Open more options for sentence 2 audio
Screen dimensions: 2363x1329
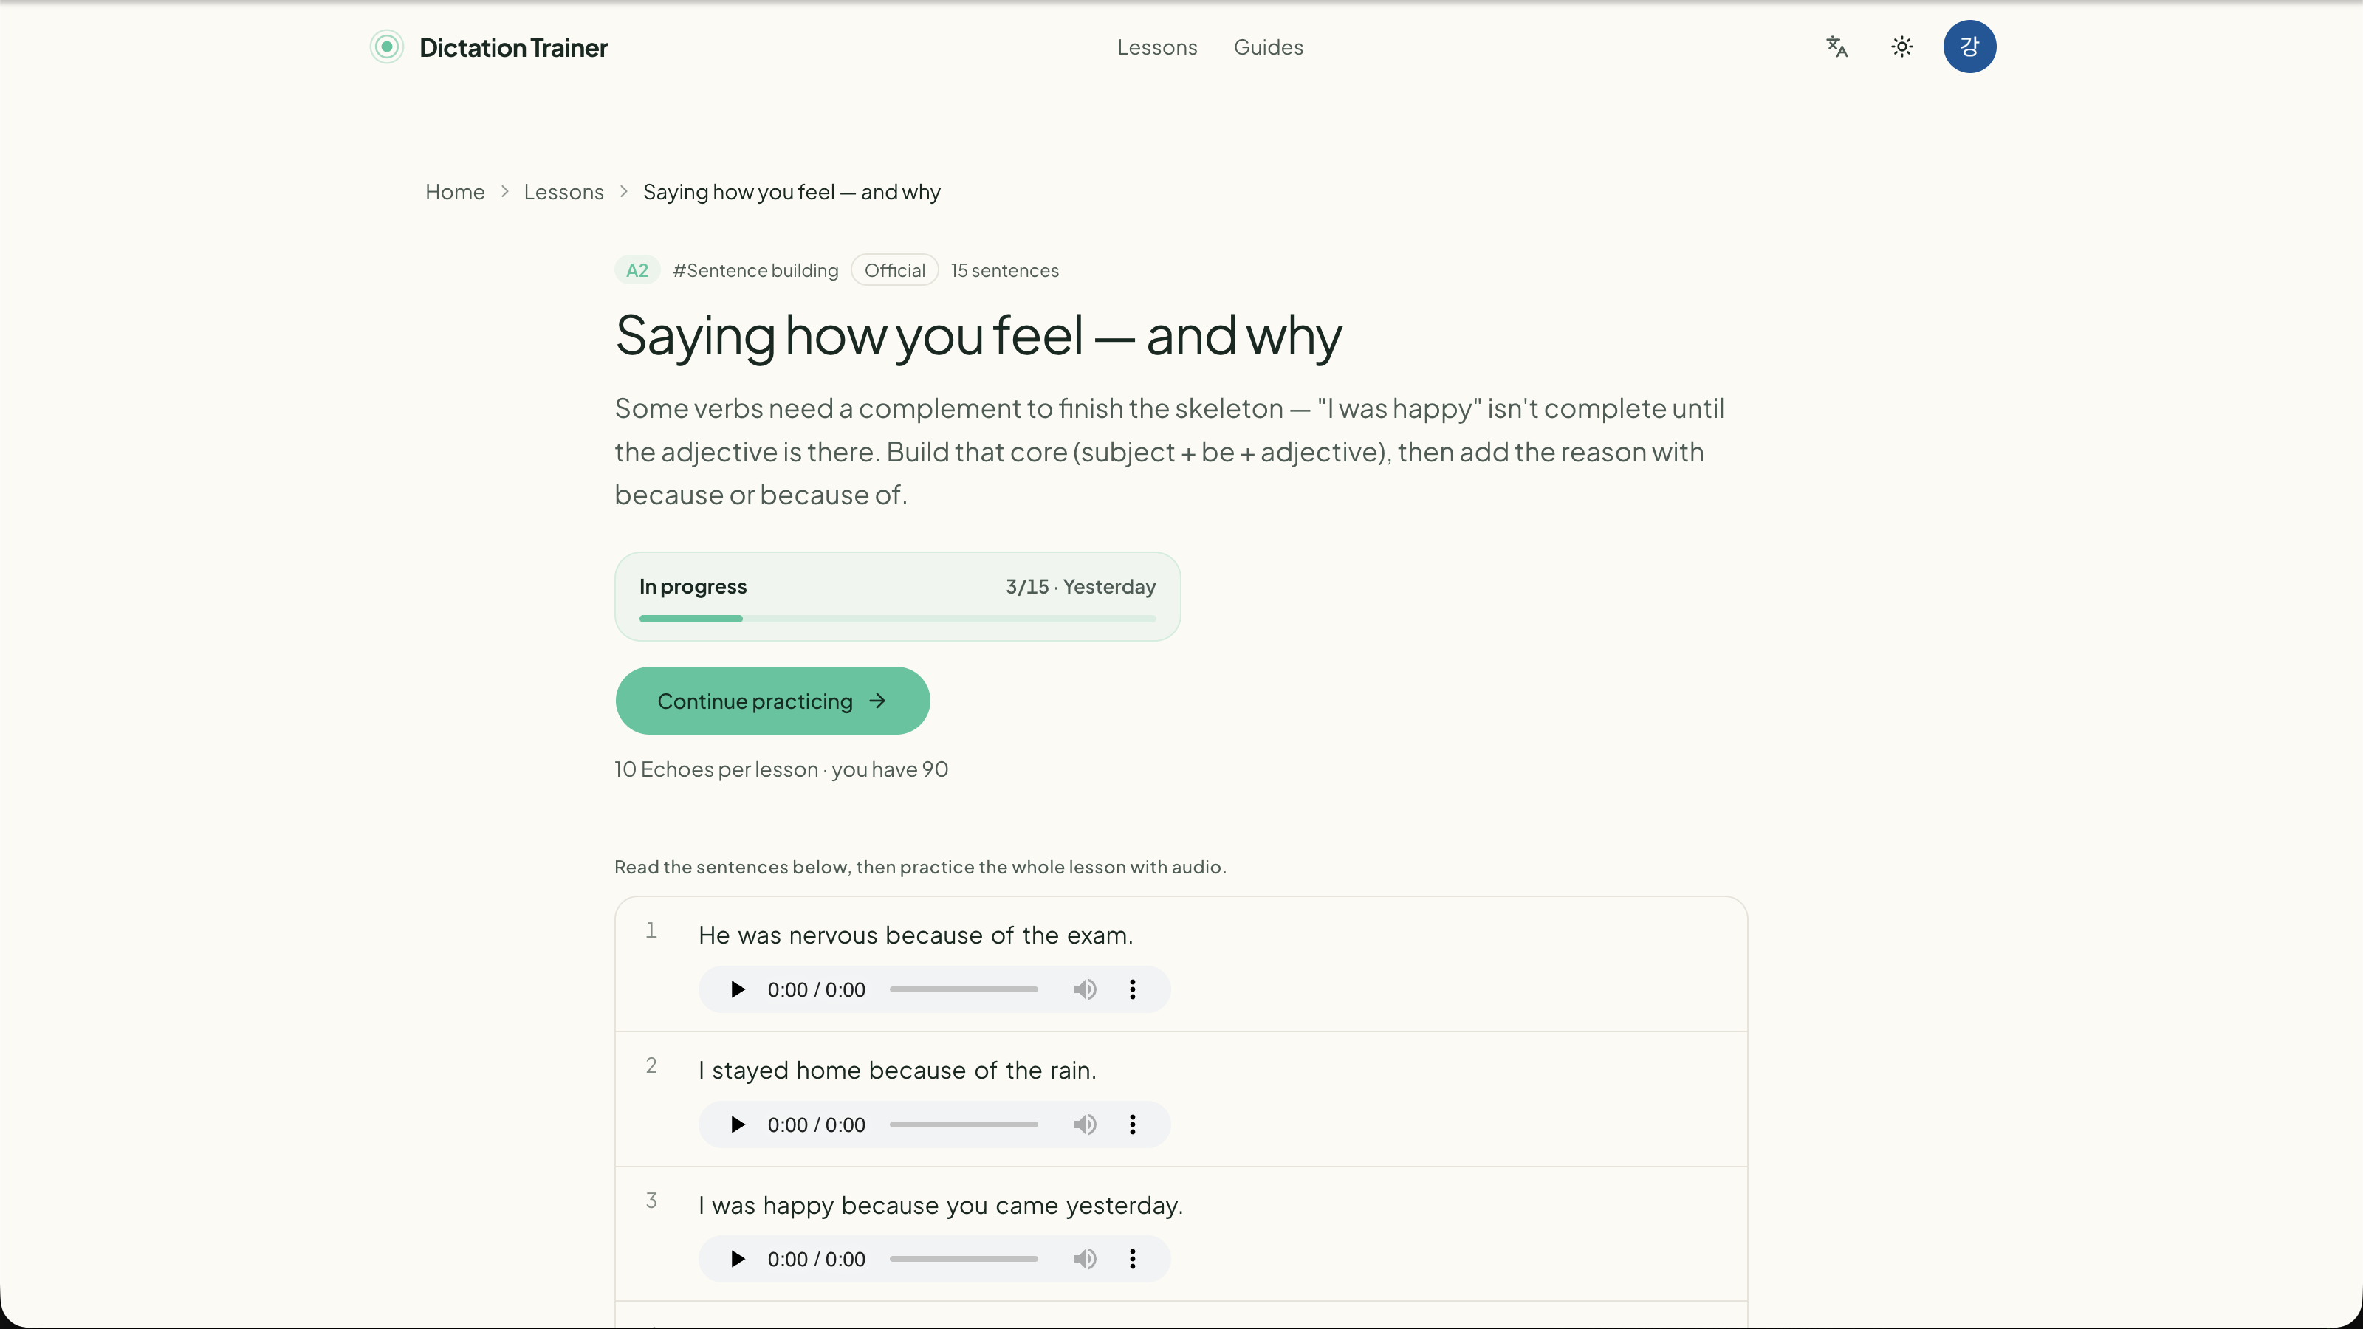click(x=1132, y=1124)
